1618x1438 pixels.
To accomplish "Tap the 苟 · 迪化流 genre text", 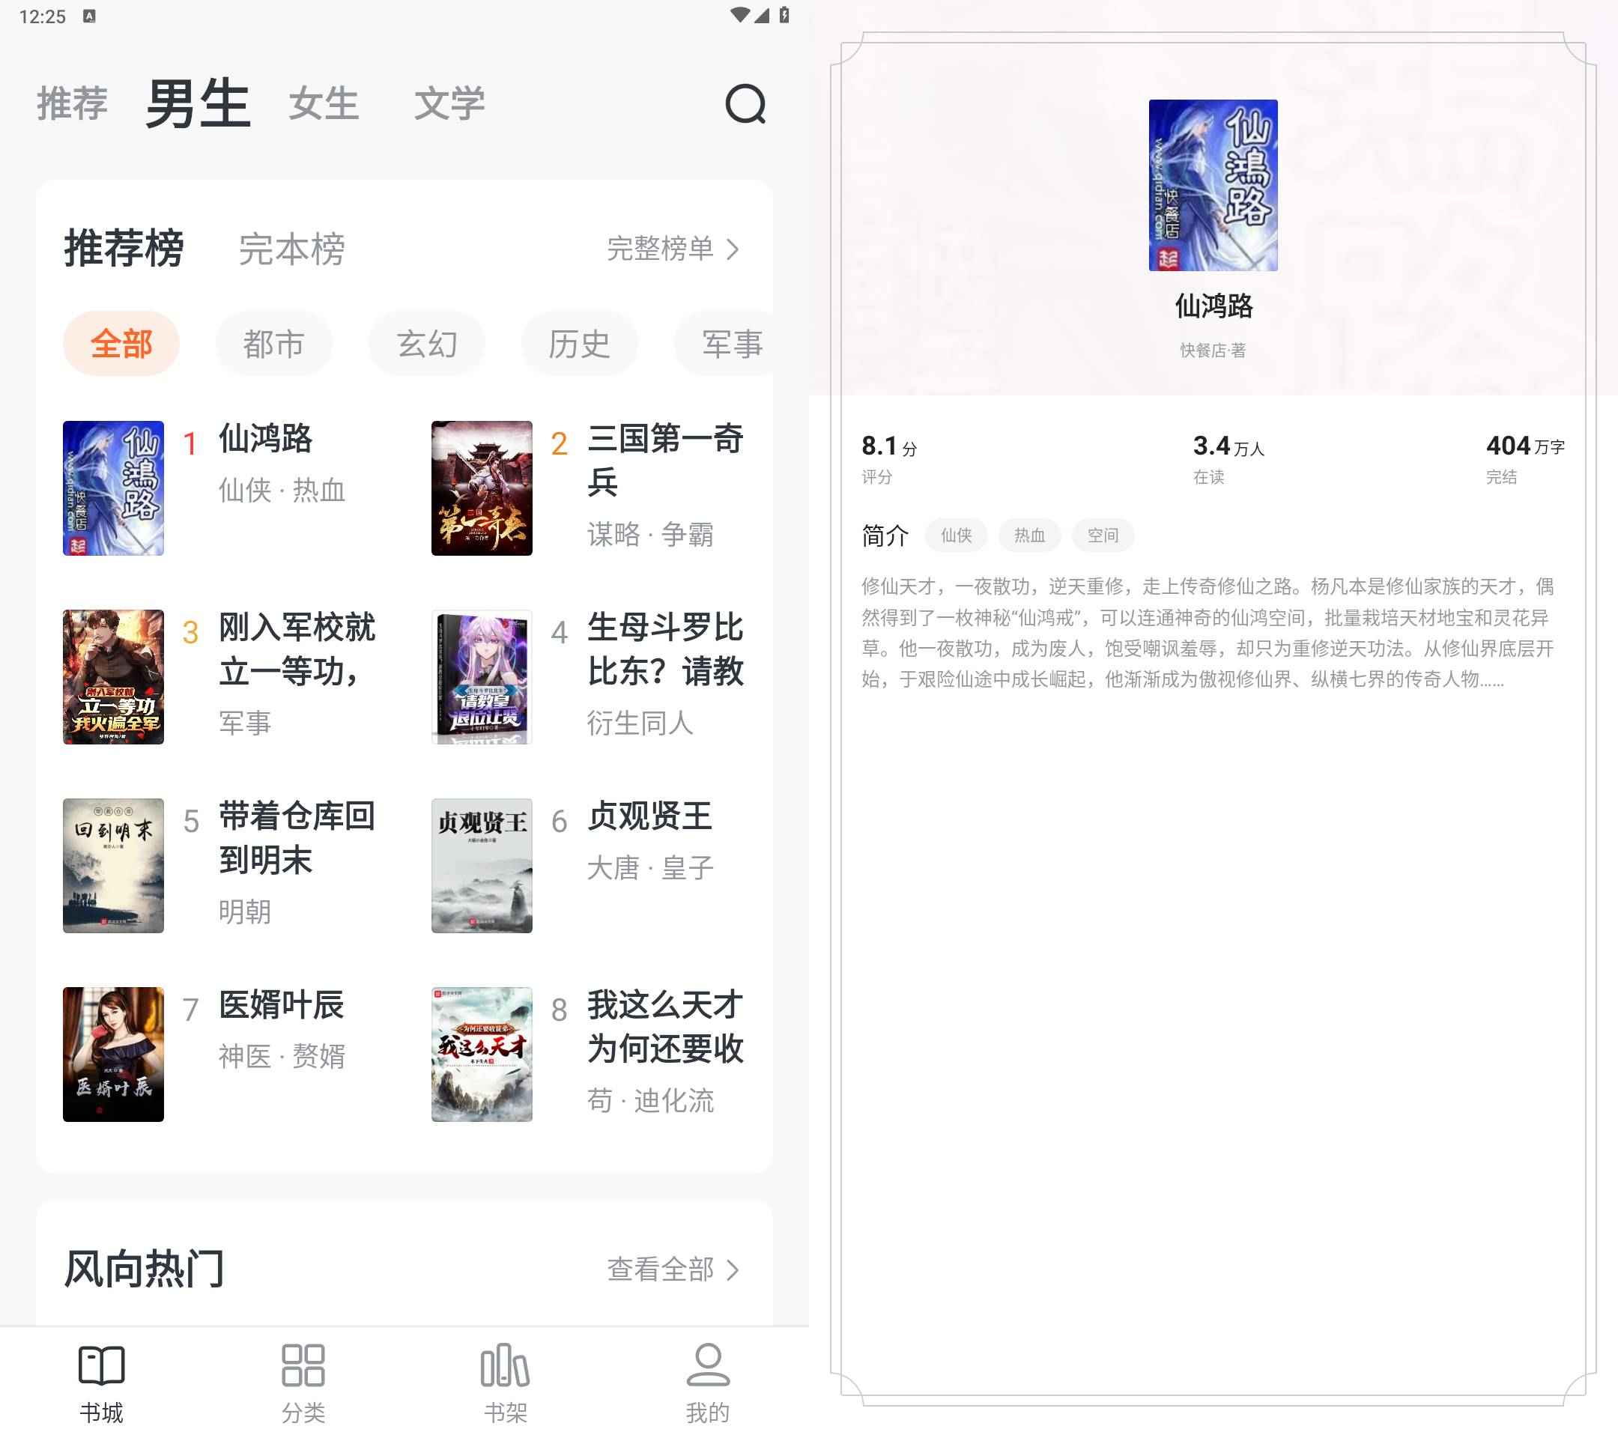I will click(x=650, y=1100).
